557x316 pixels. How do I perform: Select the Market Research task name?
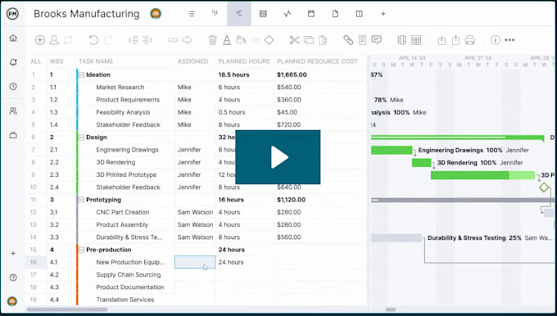[120, 87]
